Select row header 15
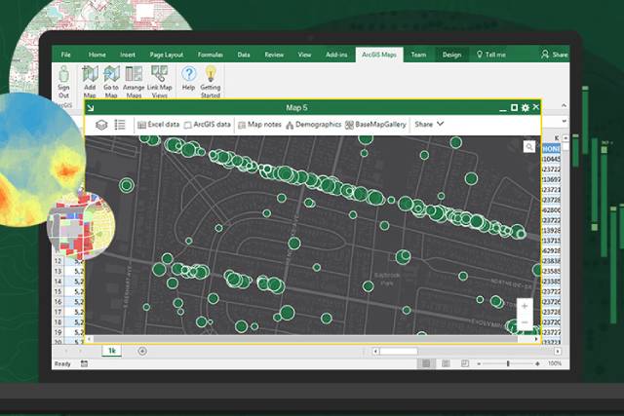The height and width of the screenshot is (416, 624). tap(58, 291)
